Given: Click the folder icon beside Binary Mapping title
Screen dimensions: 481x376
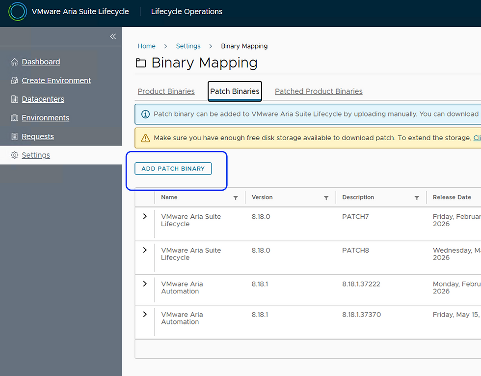Looking at the screenshot, I should 141,63.
